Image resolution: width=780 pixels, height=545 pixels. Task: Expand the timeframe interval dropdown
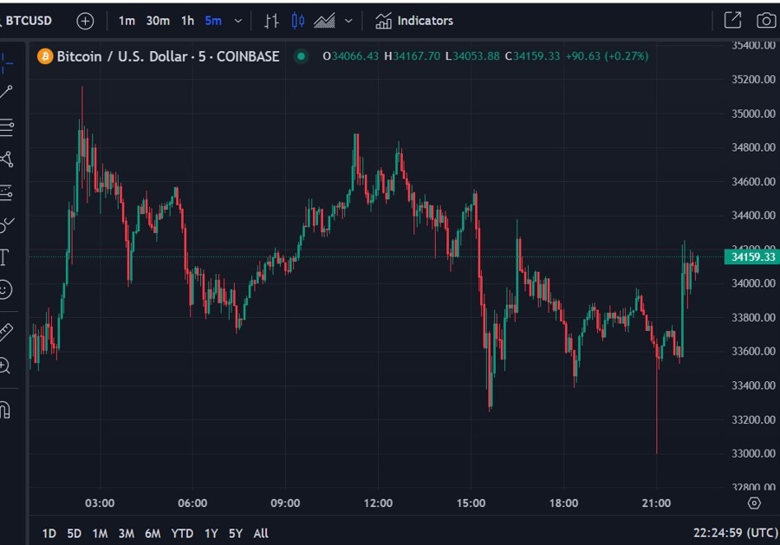pos(238,21)
